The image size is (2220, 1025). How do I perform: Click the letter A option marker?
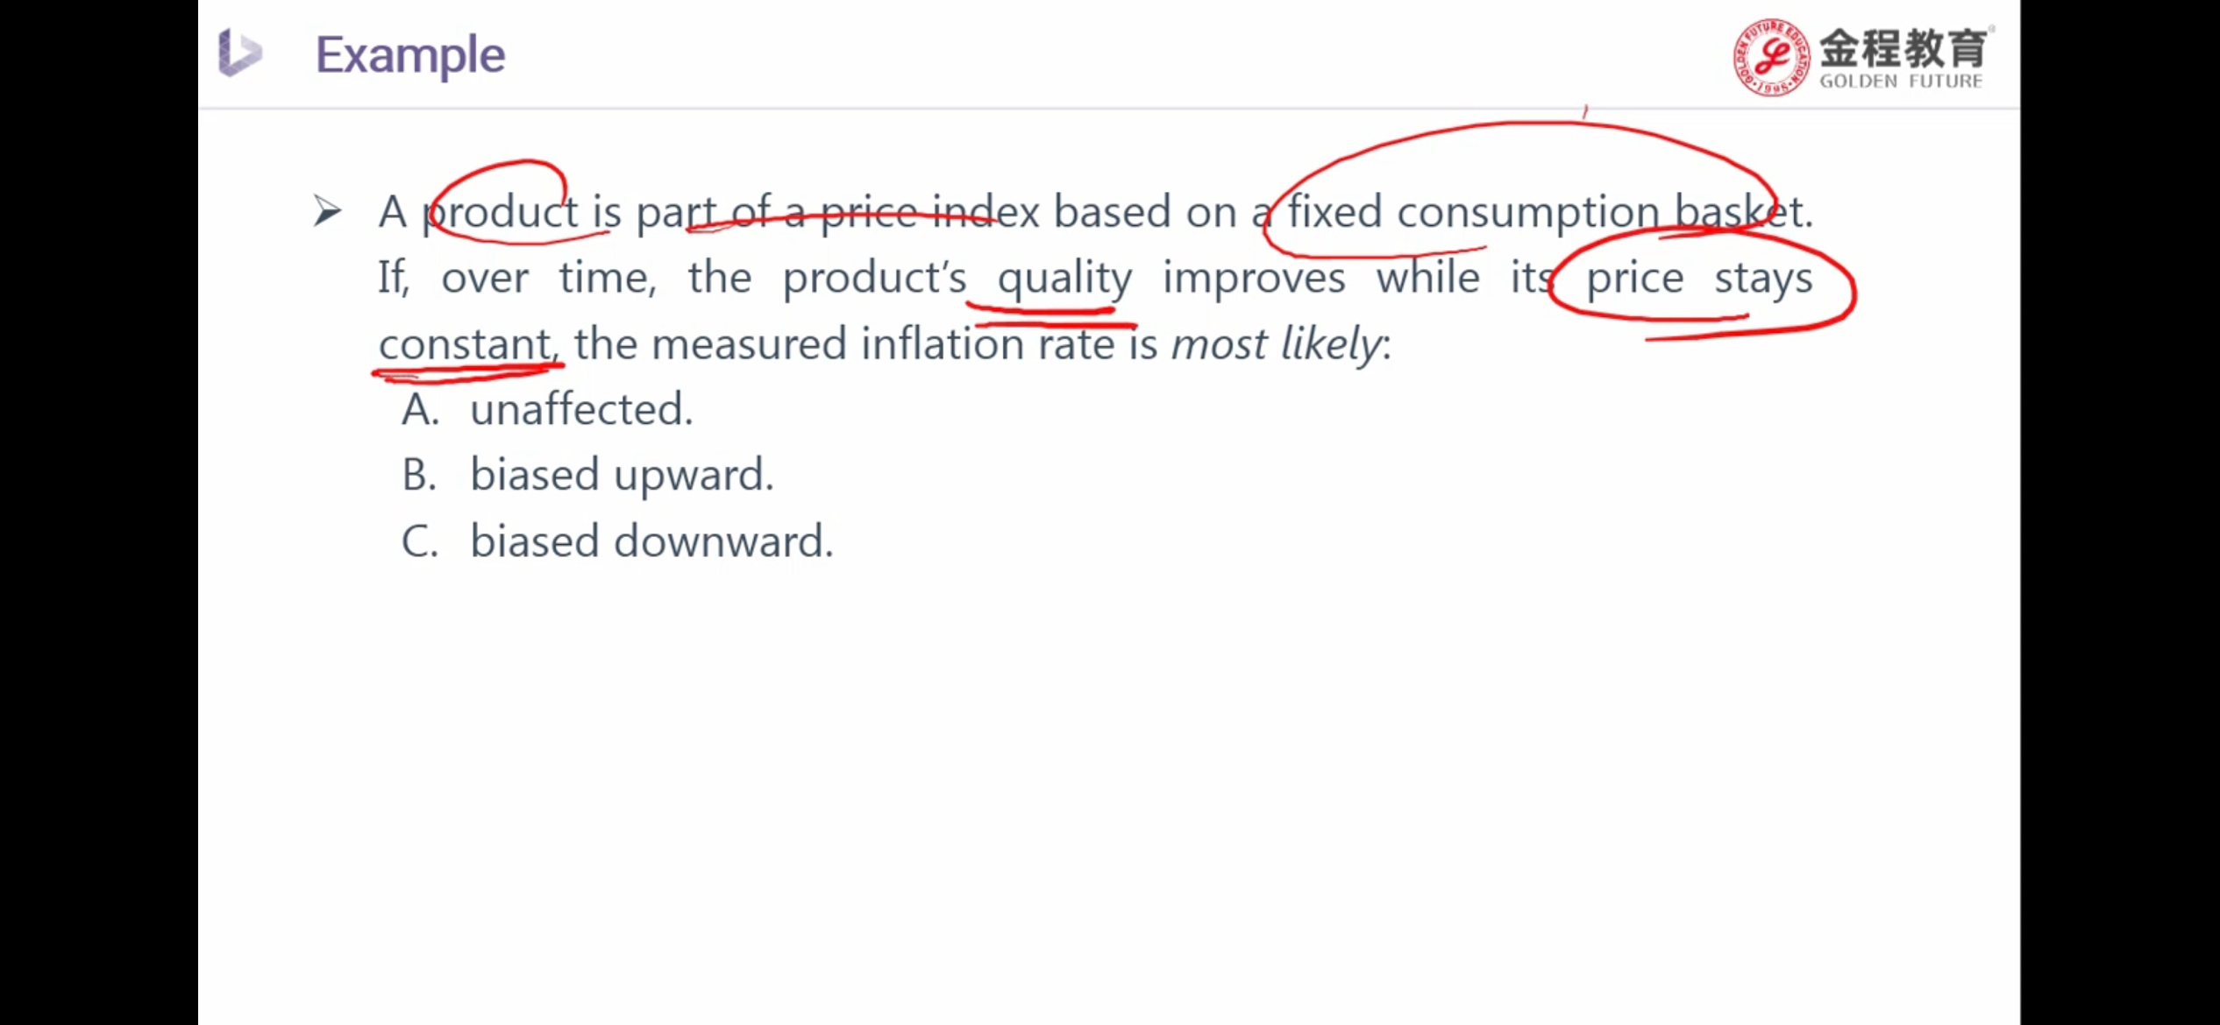pyautogui.click(x=420, y=409)
